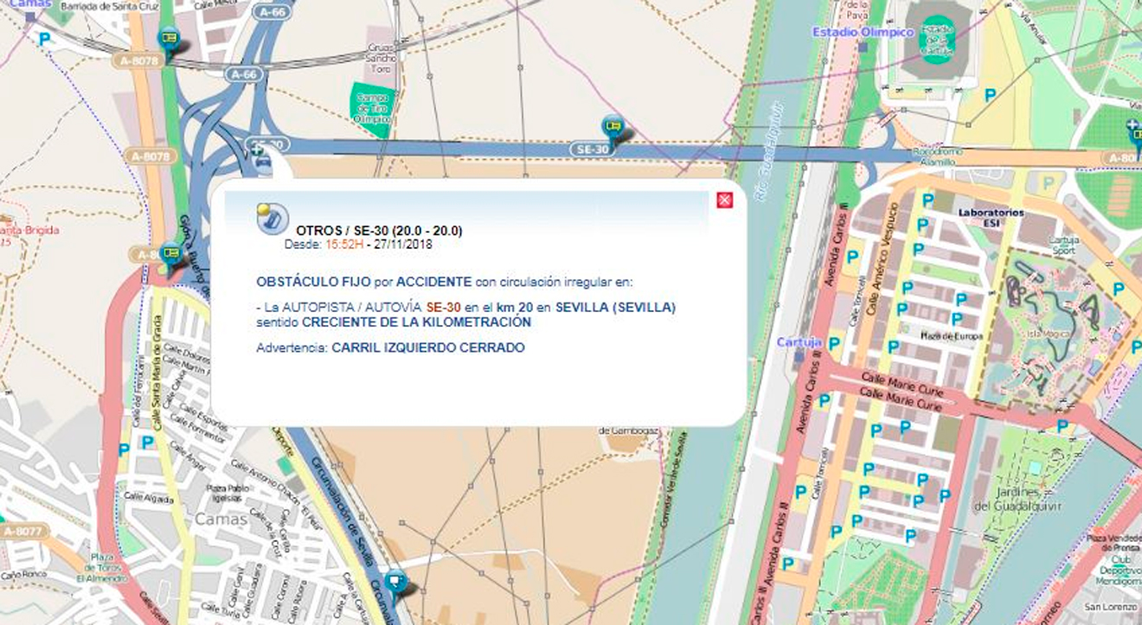
Task: Click the parking icon beside the Cartuja label
Action: point(834,343)
